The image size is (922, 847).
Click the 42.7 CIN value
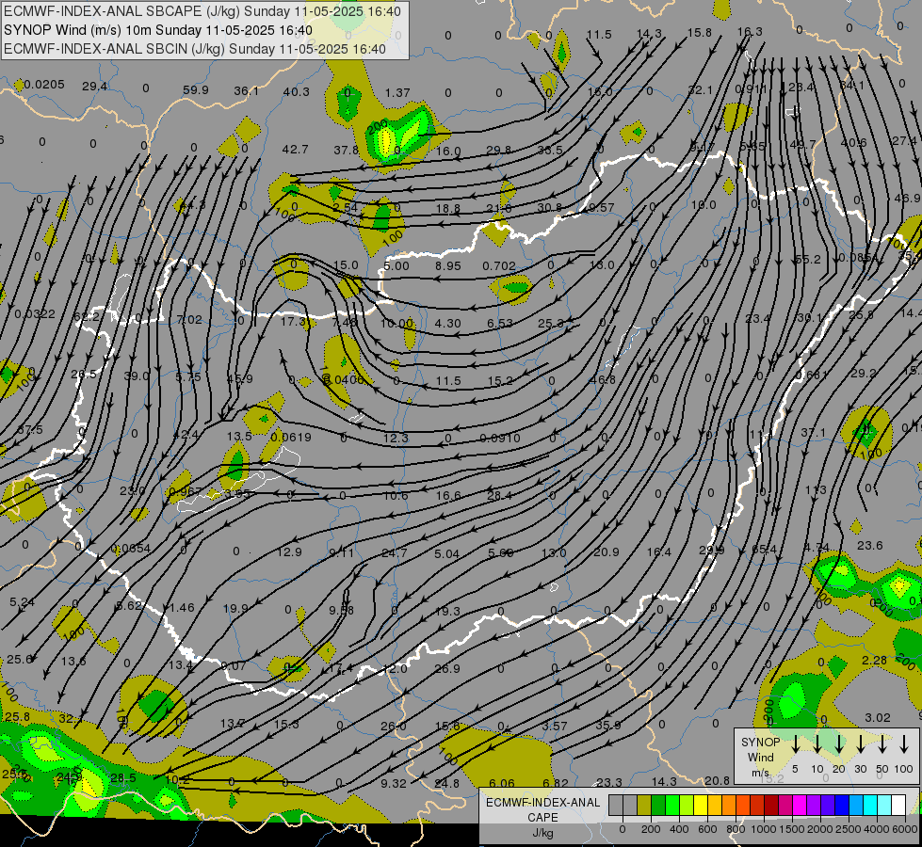(295, 150)
